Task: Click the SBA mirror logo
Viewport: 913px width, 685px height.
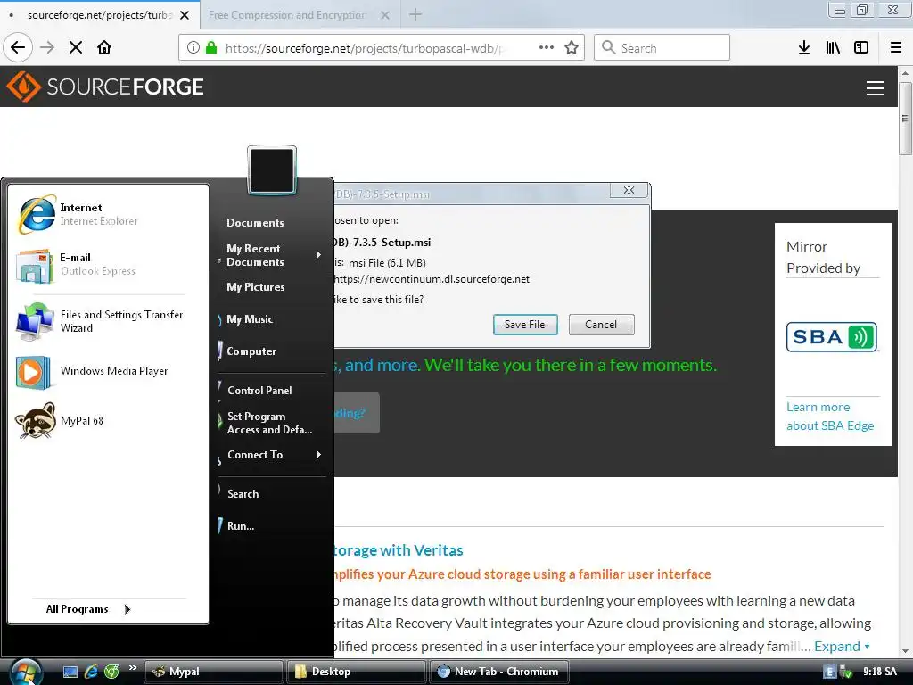Action: [x=832, y=336]
